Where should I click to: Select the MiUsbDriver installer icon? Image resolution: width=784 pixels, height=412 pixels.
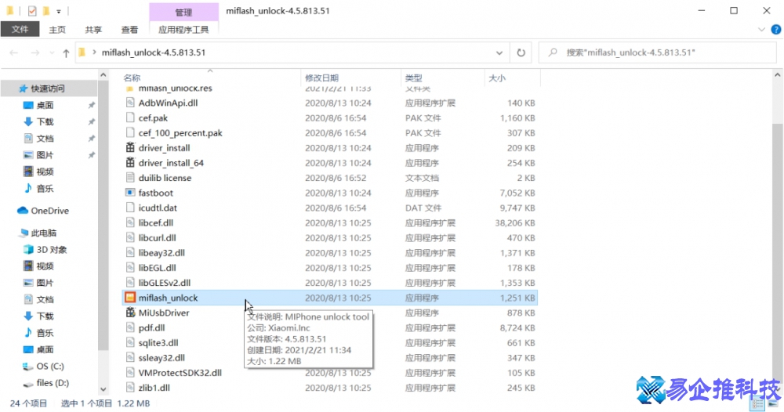click(130, 313)
